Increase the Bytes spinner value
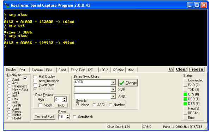This screenshot has height=132, width=210. (x=65, y=98)
